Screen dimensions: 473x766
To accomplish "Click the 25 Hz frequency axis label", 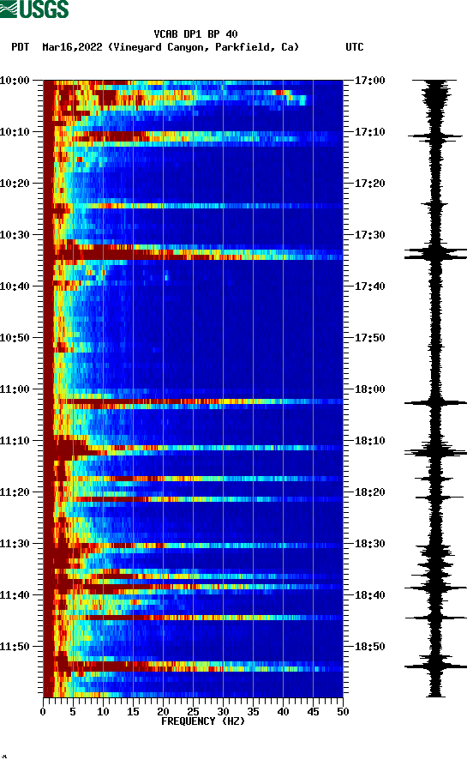I will (x=193, y=712).
